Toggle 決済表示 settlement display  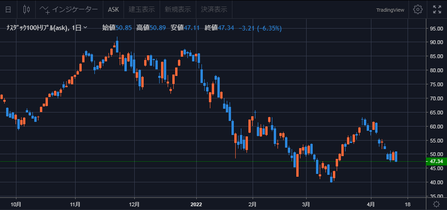coord(214,9)
